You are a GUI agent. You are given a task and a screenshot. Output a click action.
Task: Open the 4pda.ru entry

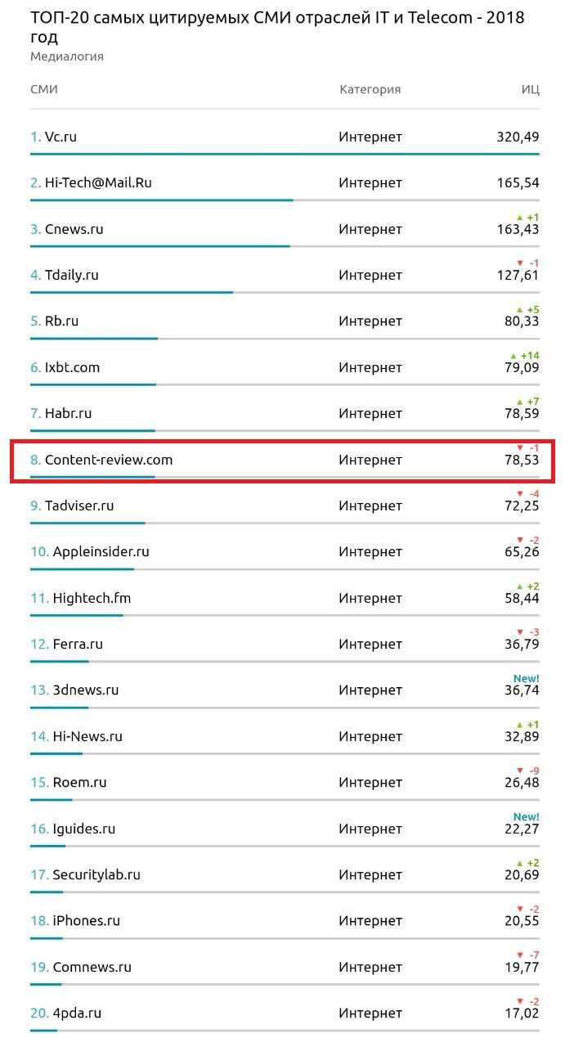pyautogui.click(x=77, y=1013)
